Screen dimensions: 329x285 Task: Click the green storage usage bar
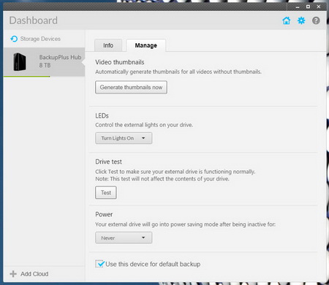click(26, 77)
